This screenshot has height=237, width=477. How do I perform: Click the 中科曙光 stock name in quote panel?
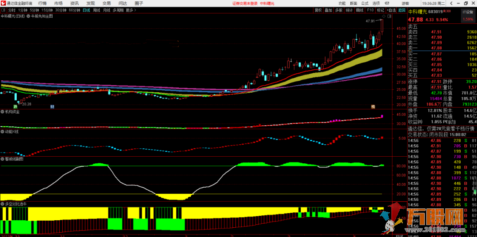(x=417, y=11)
